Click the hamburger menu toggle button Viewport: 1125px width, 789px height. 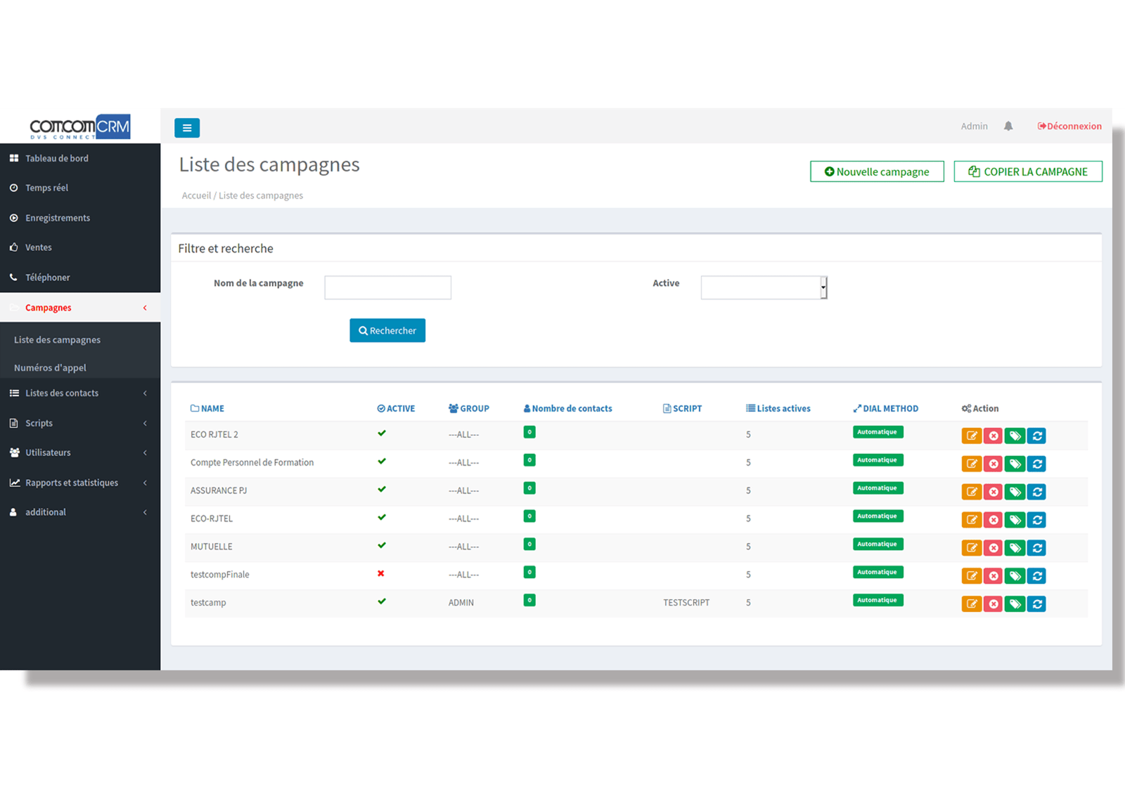click(187, 128)
